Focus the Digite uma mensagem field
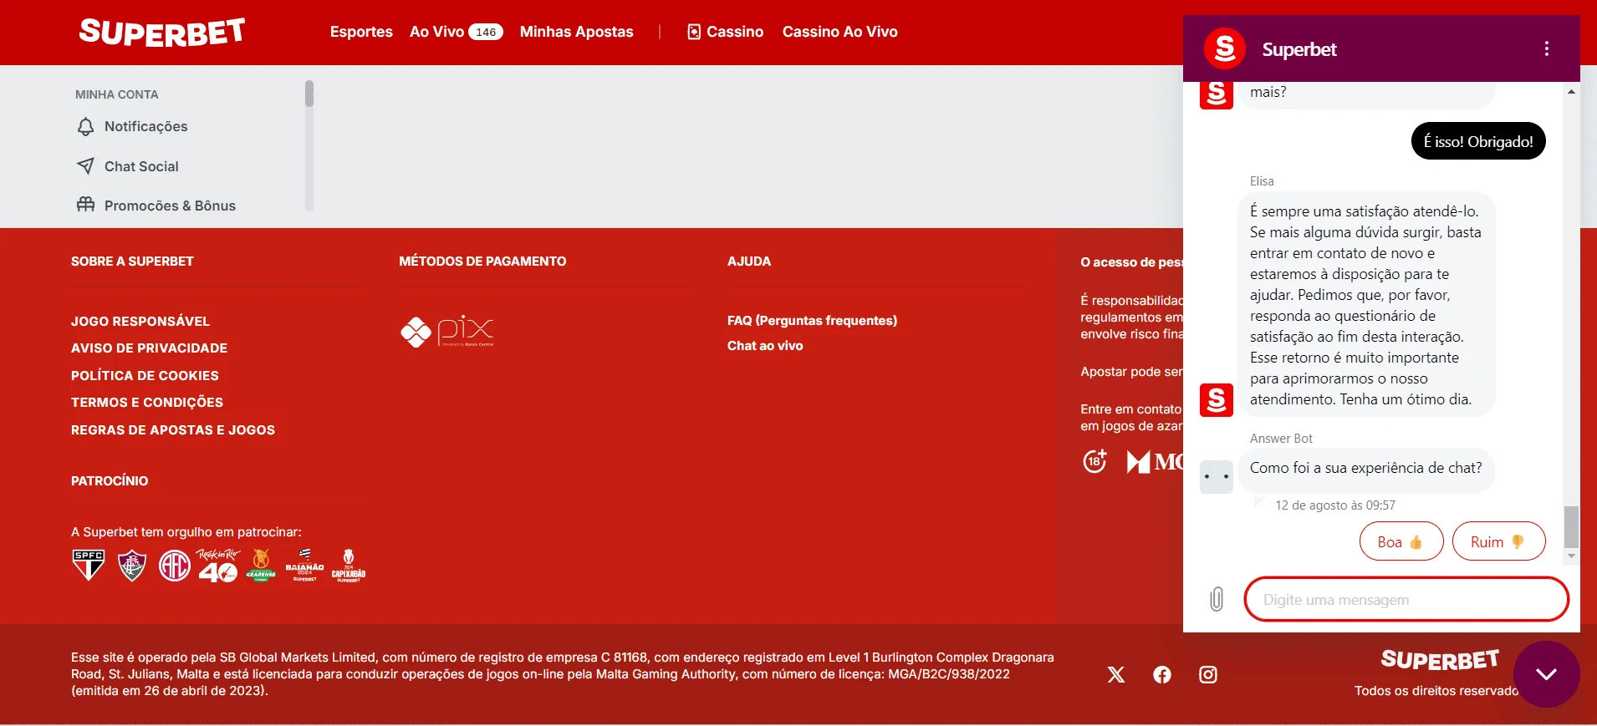The image size is (1597, 726). tap(1406, 599)
